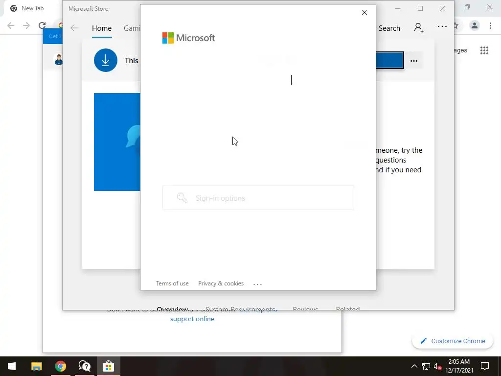Open Microsoft Store from taskbar

[108, 366]
